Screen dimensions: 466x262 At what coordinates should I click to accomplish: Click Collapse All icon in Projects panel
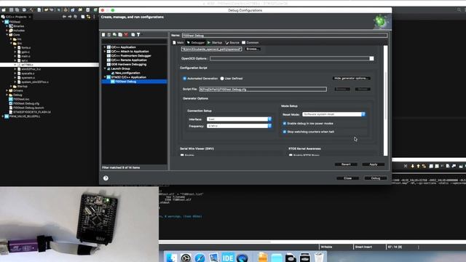(82, 17)
